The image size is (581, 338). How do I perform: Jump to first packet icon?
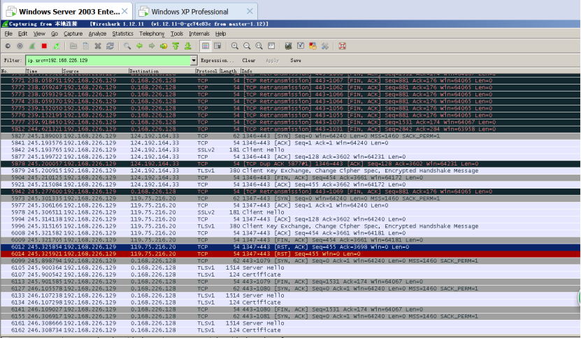[175, 46]
